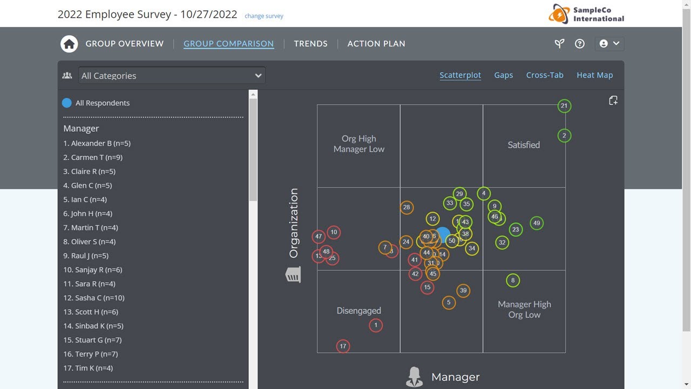Switch to the Gaps view

point(504,75)
